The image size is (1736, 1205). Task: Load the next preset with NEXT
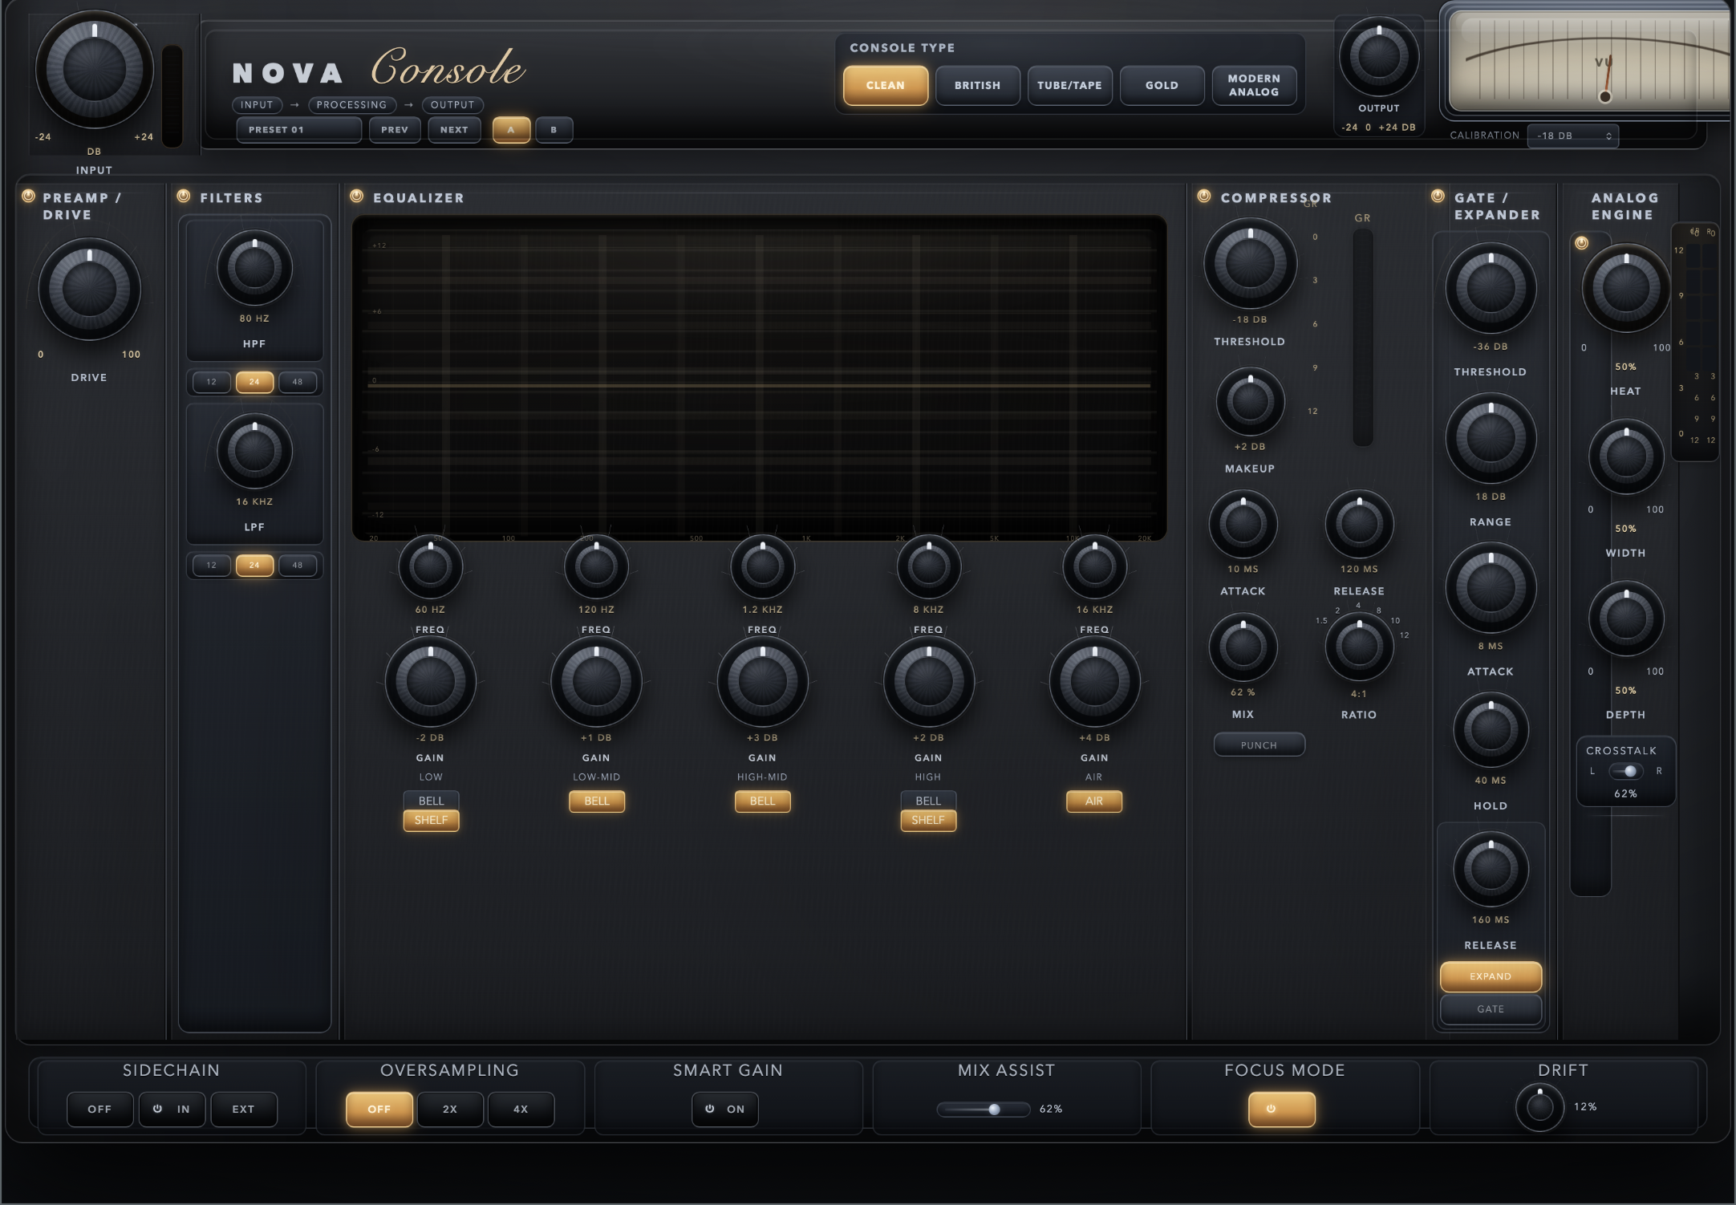[x=454, y=129]
